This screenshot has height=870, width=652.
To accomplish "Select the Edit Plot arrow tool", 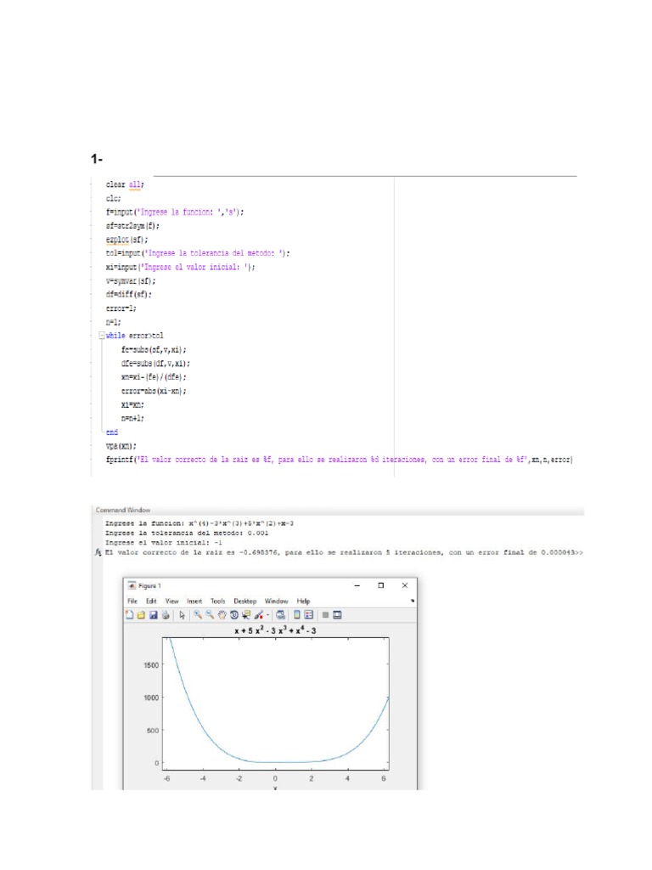I will point(182,615).
